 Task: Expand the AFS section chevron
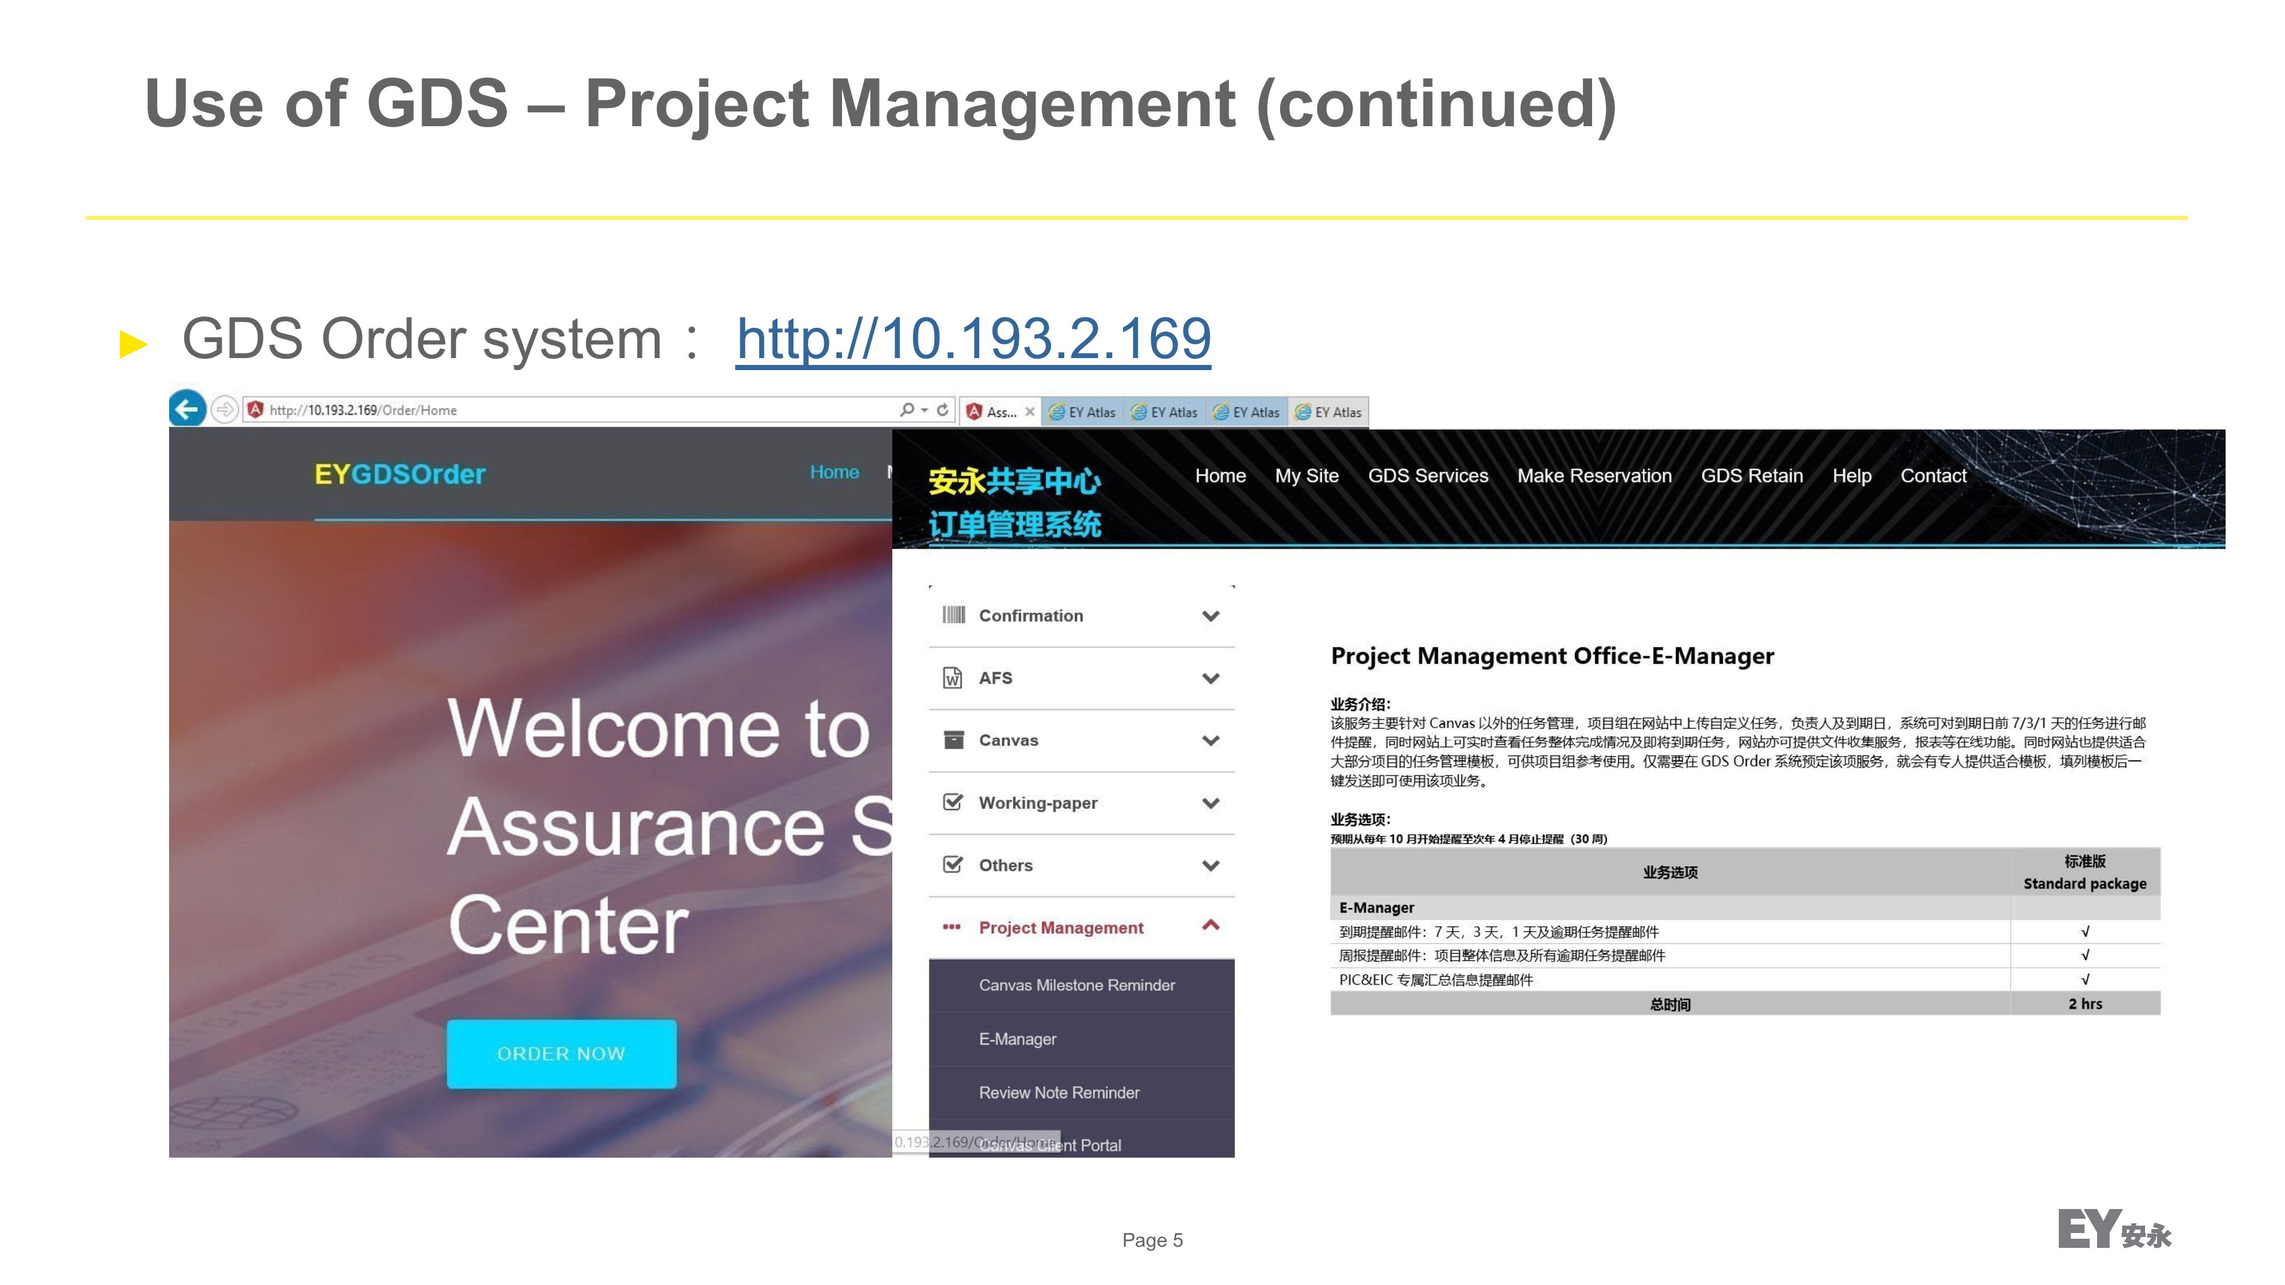click(1211, 678)
